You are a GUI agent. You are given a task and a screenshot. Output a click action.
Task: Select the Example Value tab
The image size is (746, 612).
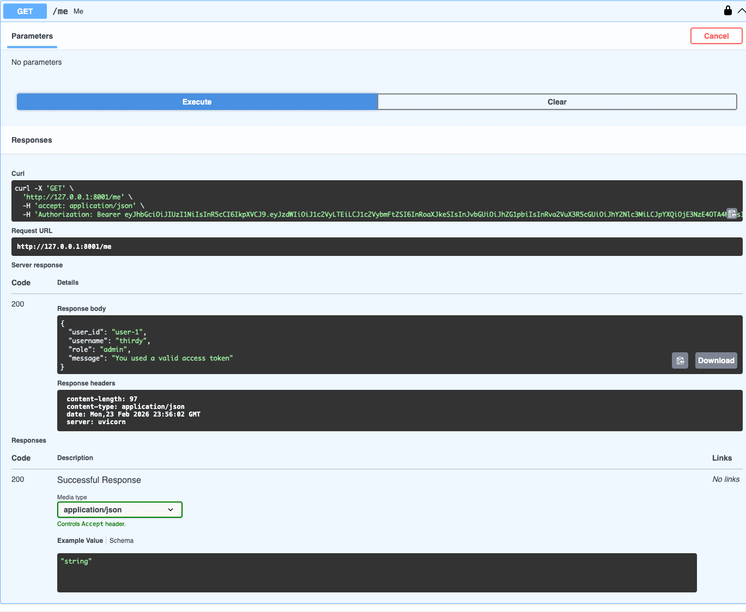point(80,540)
